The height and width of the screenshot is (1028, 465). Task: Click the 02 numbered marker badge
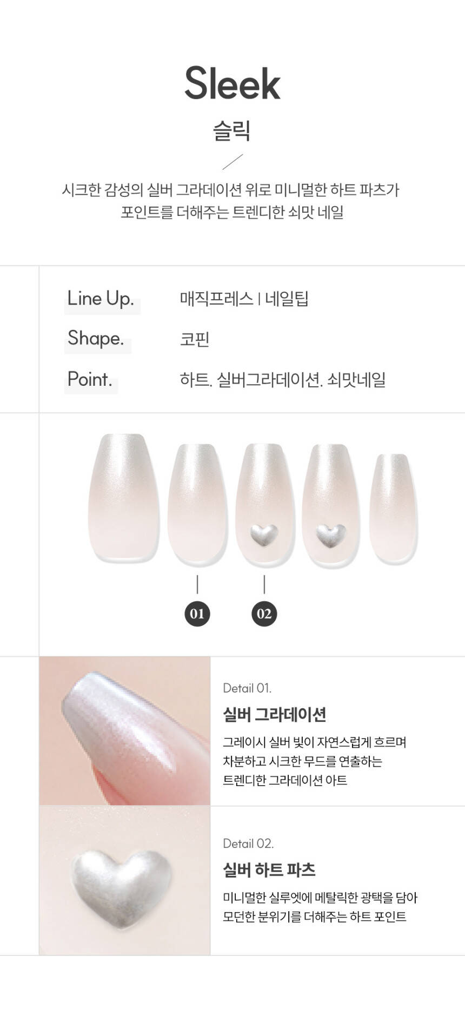(264, 614)
